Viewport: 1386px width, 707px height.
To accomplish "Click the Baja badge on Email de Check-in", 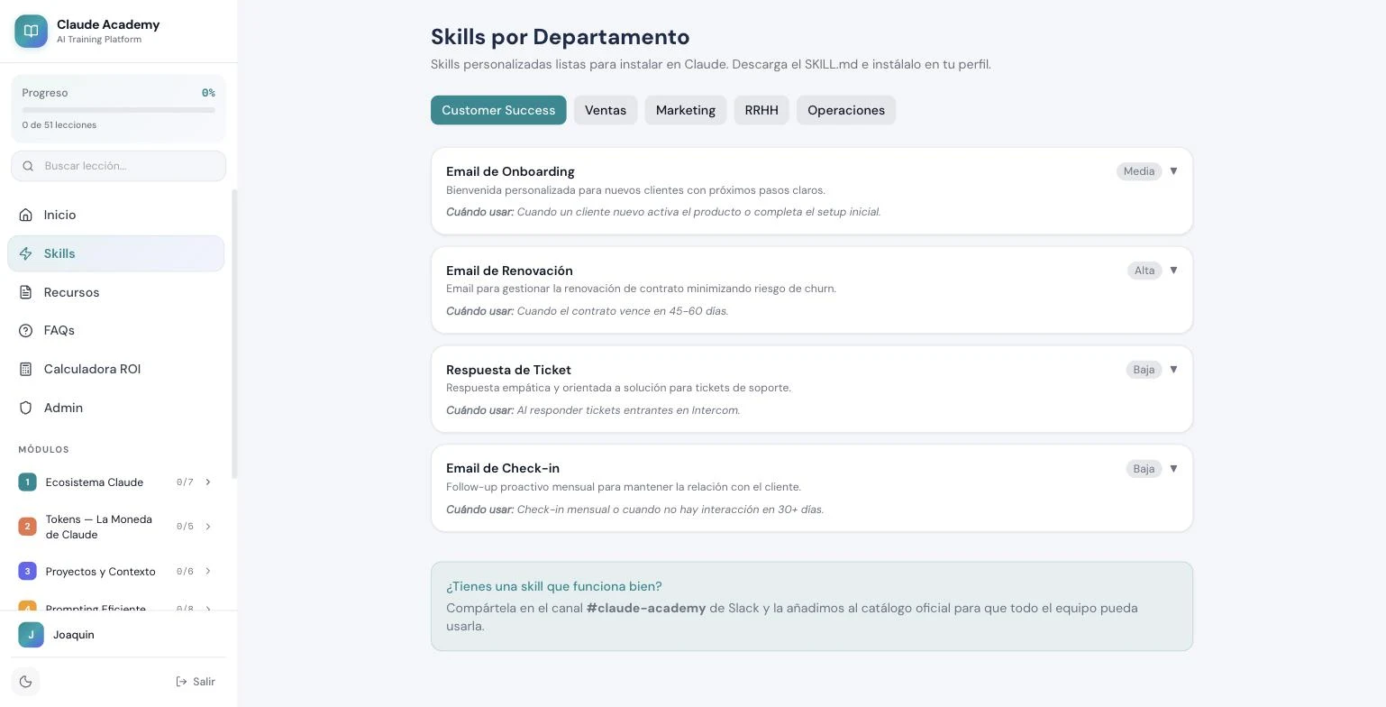I will (x=1144, y=469).
